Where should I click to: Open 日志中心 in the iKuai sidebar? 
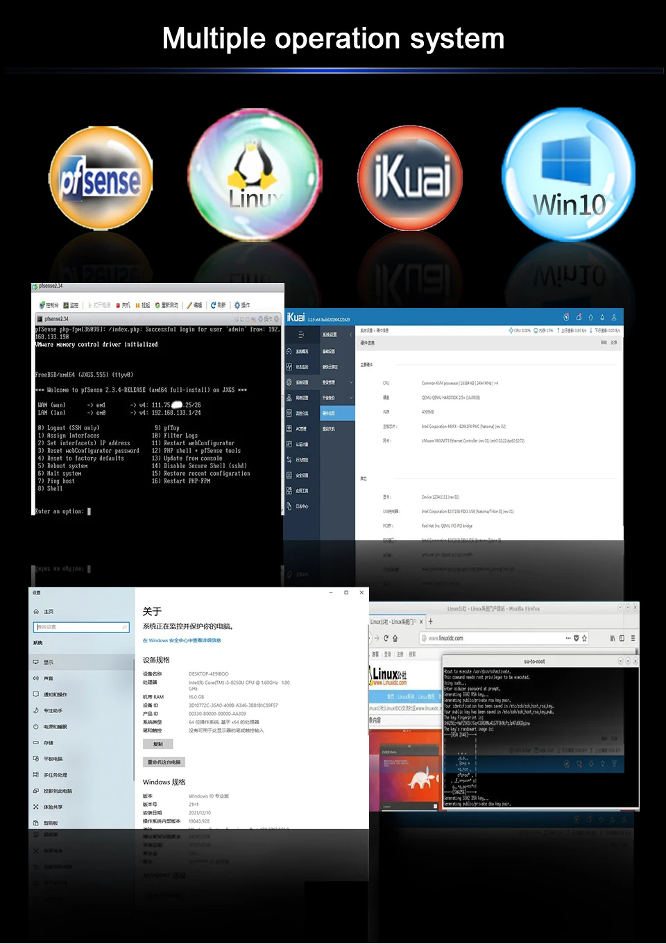click(x=302, y=506)
